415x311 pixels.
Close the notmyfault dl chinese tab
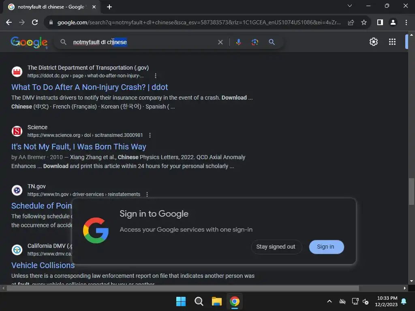coord(94,7)
